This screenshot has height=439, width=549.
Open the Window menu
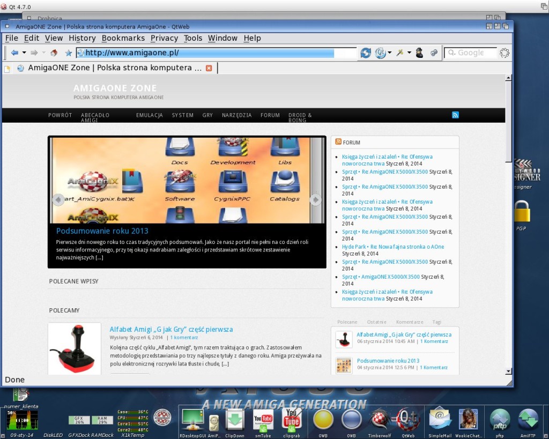[222, 38]
